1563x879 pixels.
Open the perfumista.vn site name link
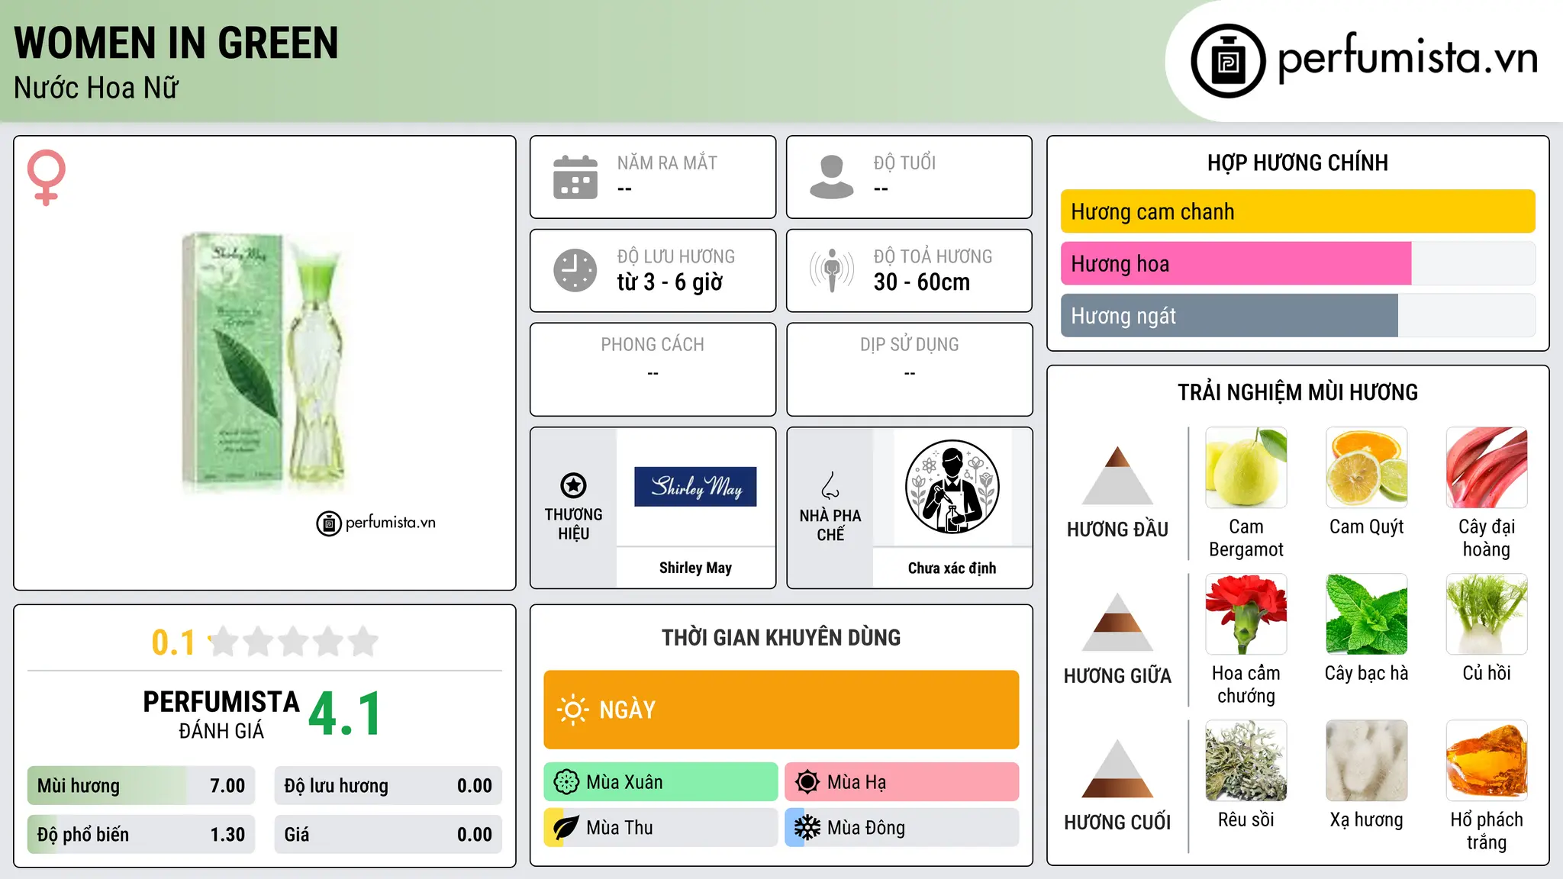1407,59
